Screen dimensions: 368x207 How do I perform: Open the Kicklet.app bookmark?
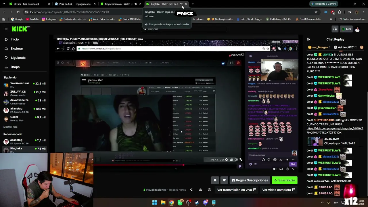point(279,19)
